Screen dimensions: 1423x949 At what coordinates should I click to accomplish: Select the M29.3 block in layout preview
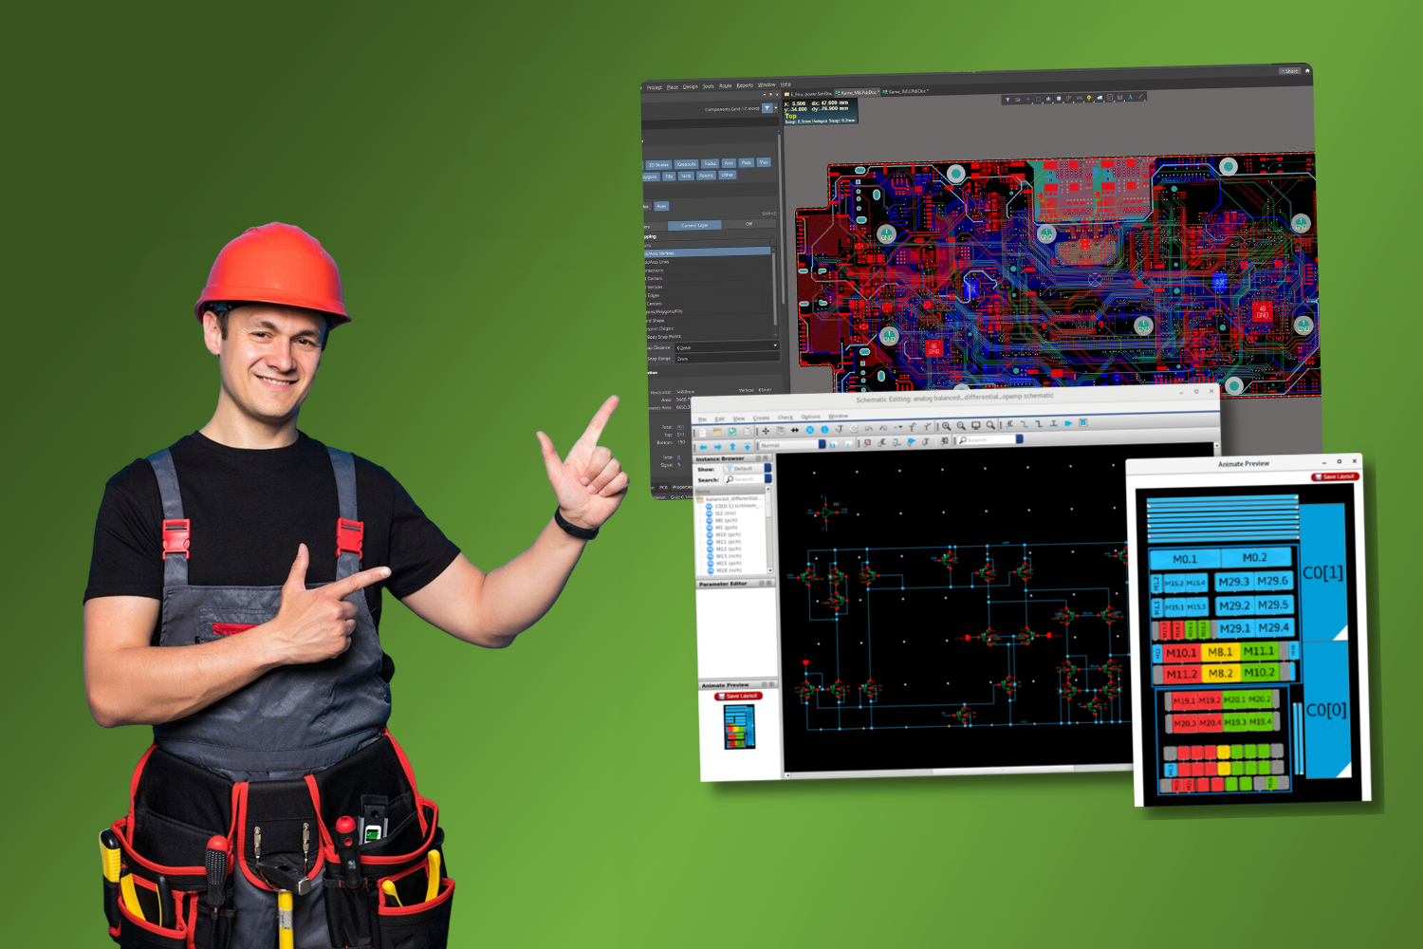pyautogui.click(x=1233, y=582)
